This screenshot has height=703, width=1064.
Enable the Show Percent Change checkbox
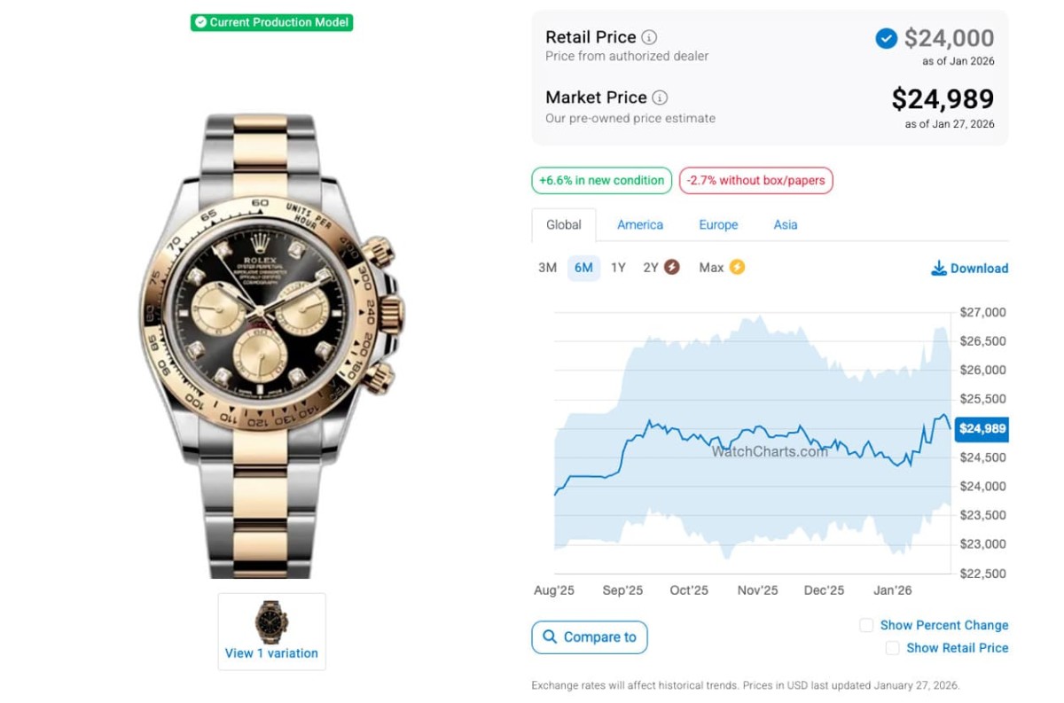pyautogui.click(x=866, y=625)
